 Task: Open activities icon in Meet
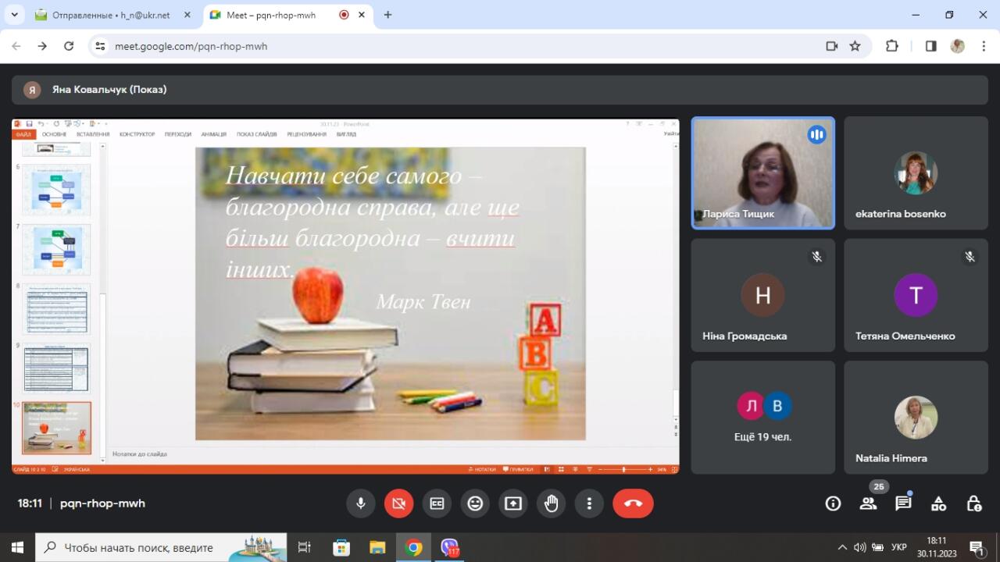click(938, 503)
